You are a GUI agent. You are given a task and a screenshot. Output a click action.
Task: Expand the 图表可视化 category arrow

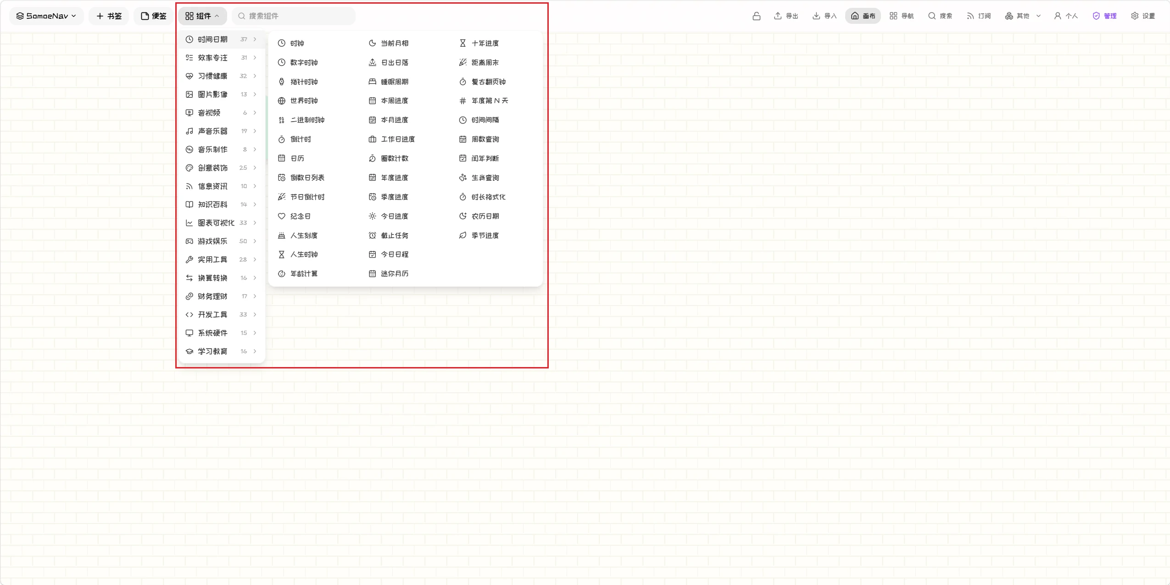[x=255, y=223]
